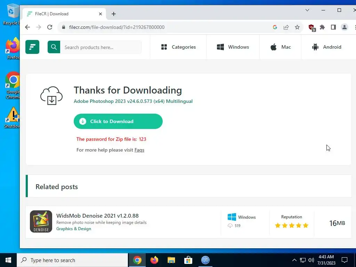Open the Categories menu

click(178, 47)
